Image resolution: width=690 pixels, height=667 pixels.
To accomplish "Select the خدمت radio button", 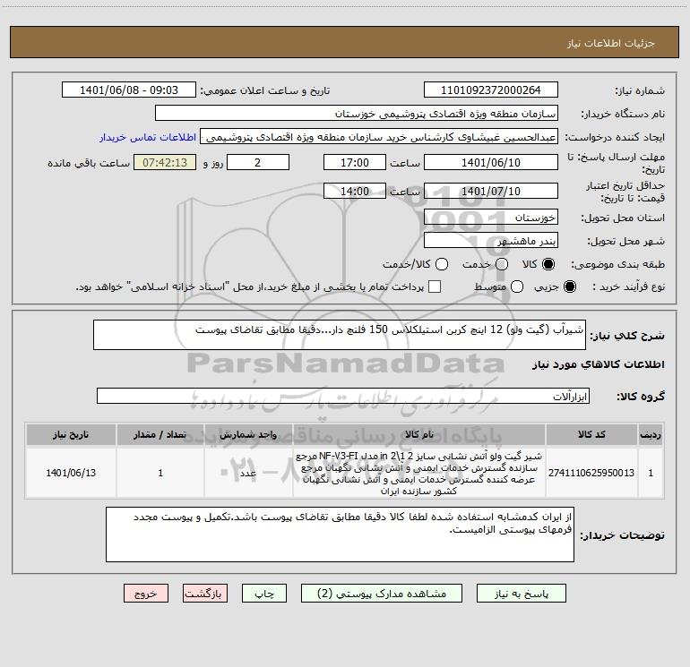I will coord(502,264).
